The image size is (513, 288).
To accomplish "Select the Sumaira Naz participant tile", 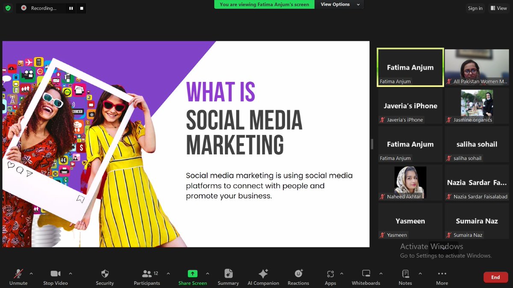I will tap(477, 221).
